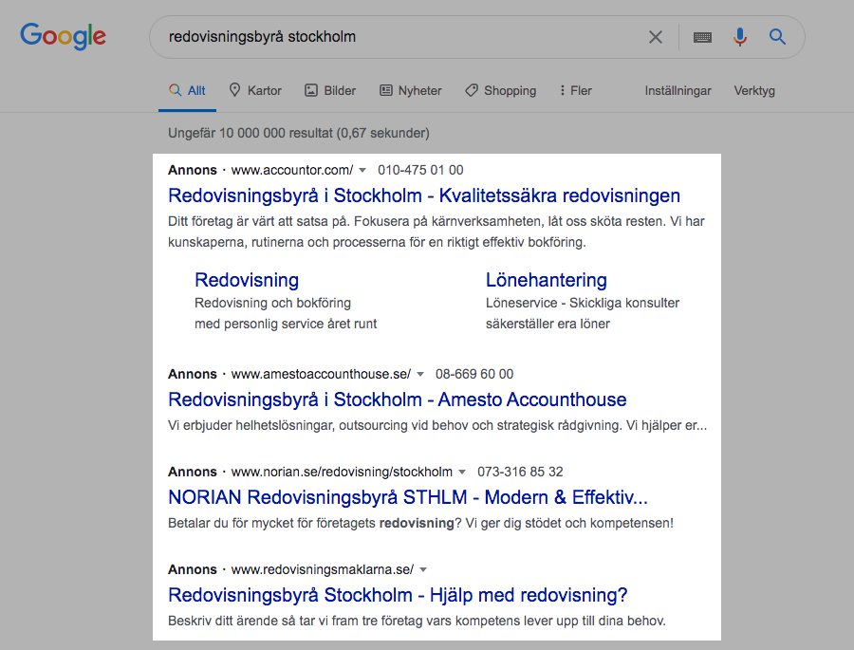Open Amesto Accounthouse ad headline
This screenshot has width=854, height=650.
coord(397,399)
